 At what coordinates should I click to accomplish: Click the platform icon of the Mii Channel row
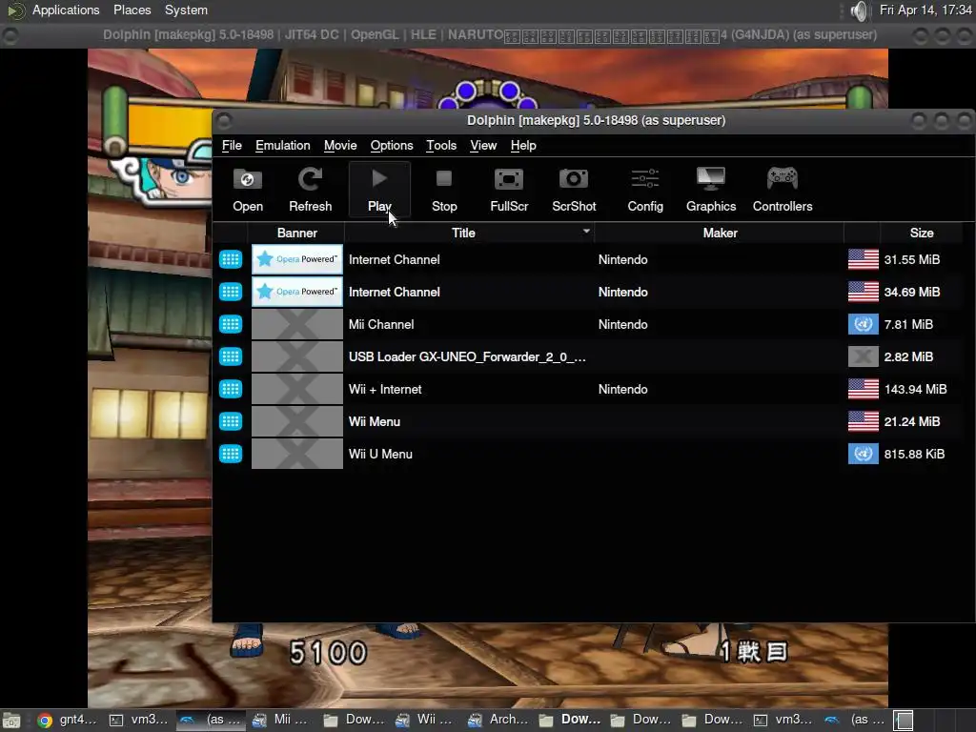point(231,324)
